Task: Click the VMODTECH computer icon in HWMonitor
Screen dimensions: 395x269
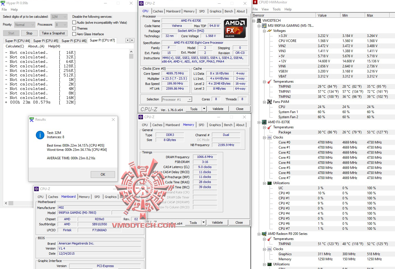Action: coord(259,21)
